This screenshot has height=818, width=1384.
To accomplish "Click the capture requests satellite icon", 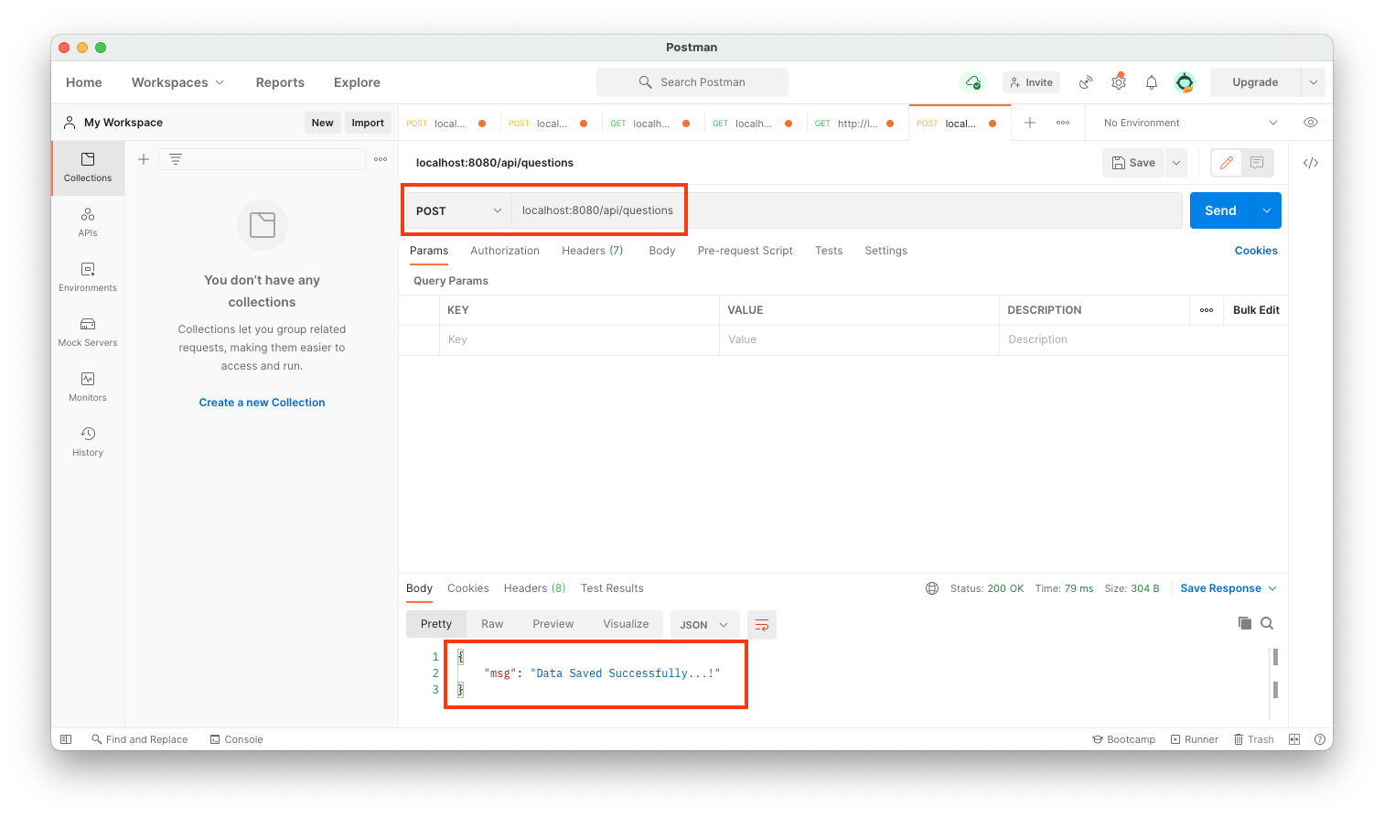I will pos(1086,82).
